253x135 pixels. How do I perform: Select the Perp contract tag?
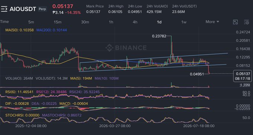point(42,9)
